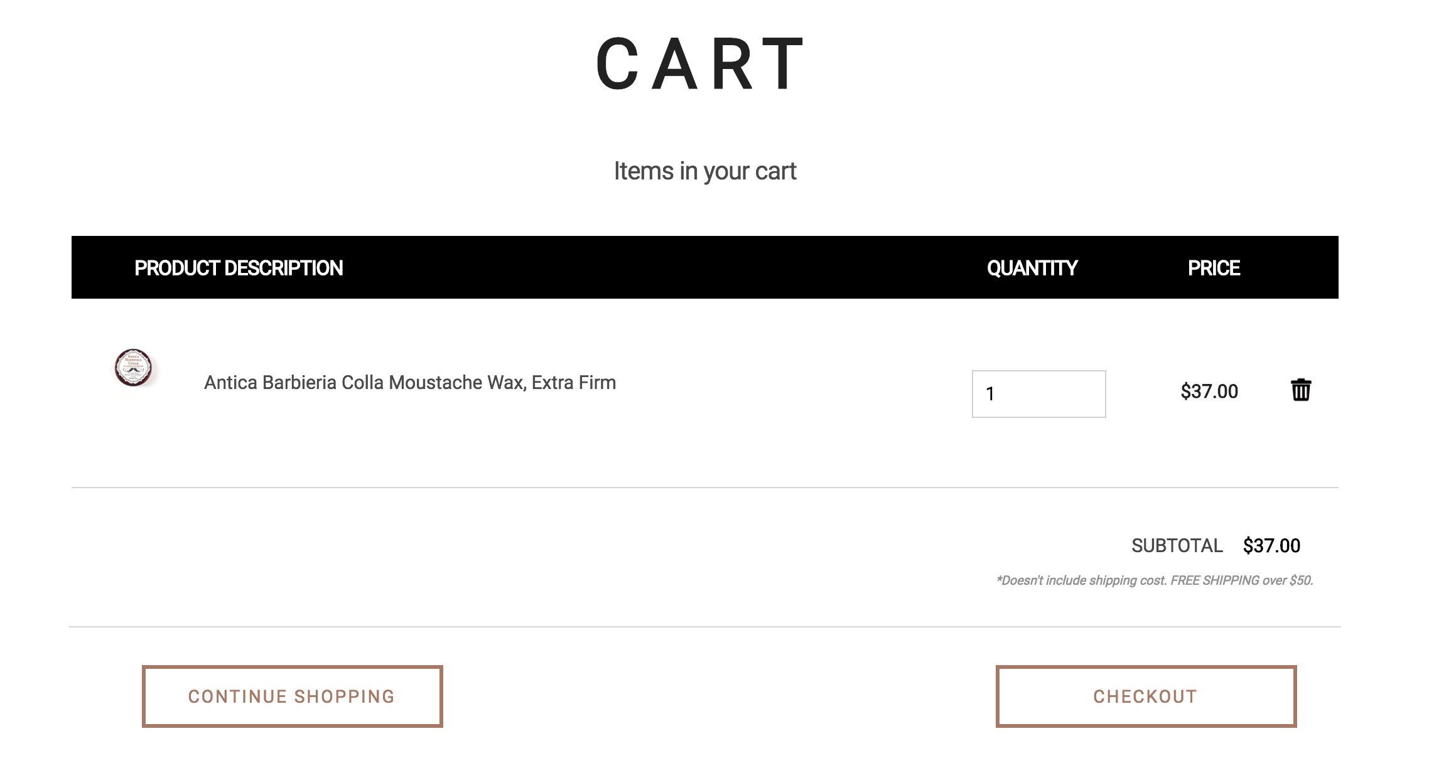Open the Antica Barbieria product thumbnail
The image size is (1434, 768).
coord(133,368)
